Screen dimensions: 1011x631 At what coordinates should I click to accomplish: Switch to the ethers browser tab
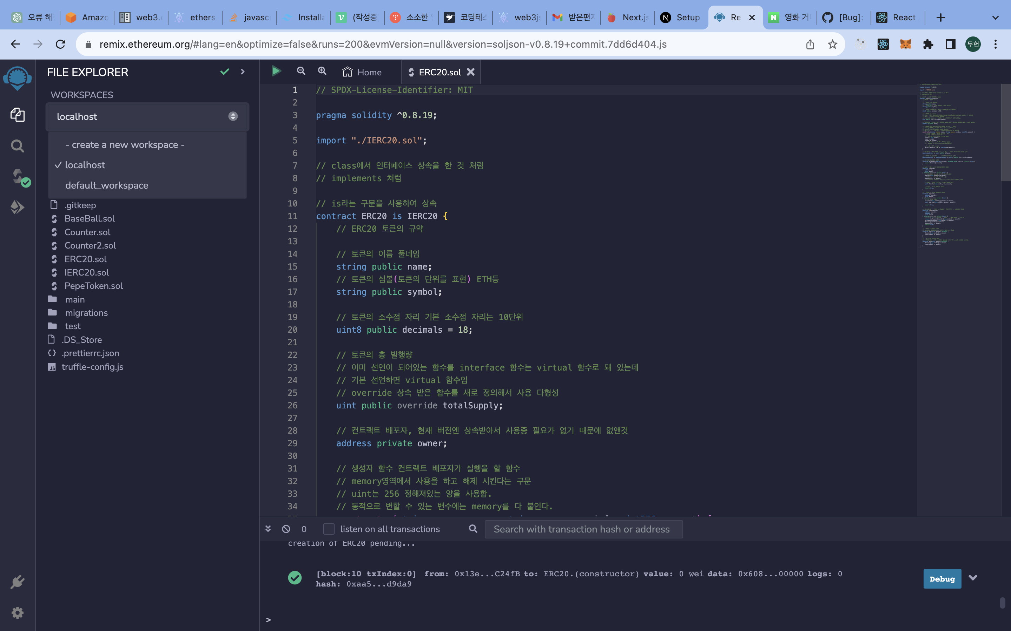(195, 18)
